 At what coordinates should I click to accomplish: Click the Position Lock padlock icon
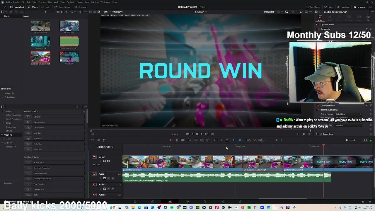point(227,140)
